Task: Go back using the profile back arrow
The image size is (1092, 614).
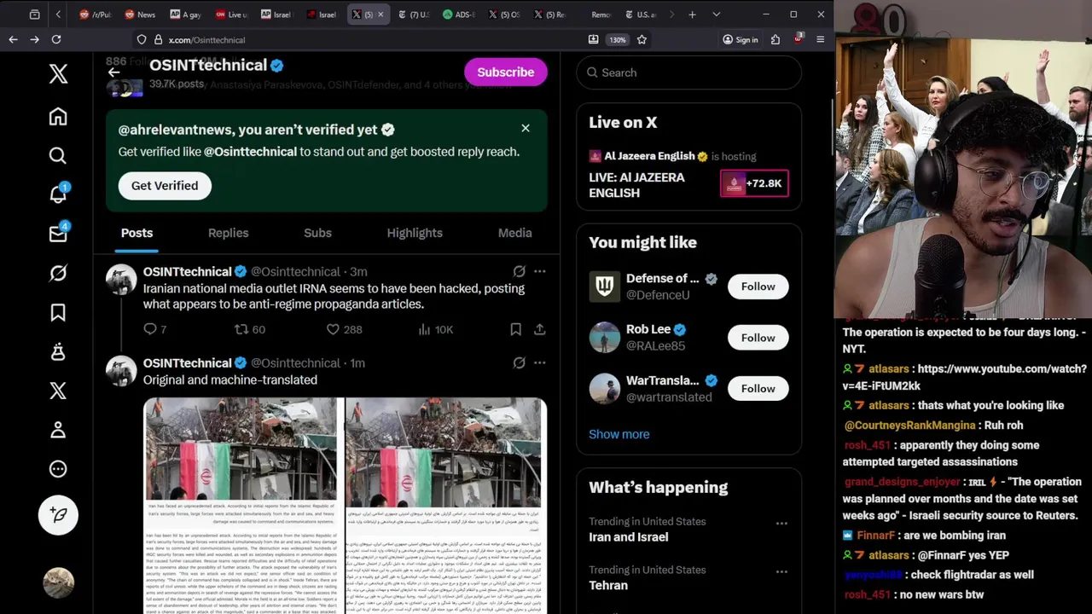Action: coord(113,72)
